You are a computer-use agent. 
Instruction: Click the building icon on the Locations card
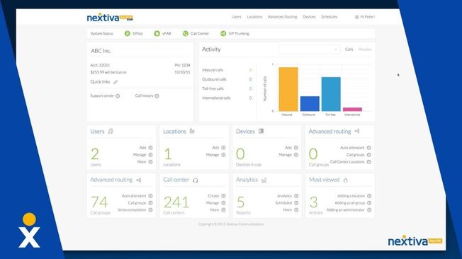point(192,131)
